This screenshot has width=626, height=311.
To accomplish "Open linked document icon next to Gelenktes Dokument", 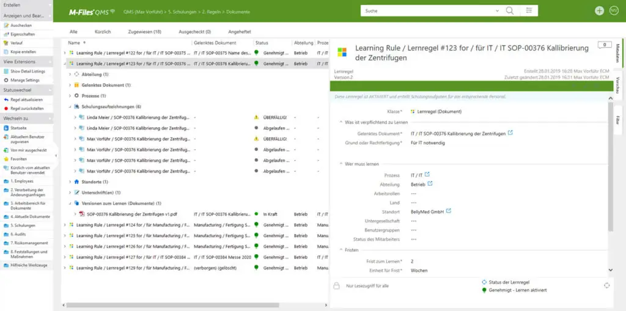I will point(510,133).
